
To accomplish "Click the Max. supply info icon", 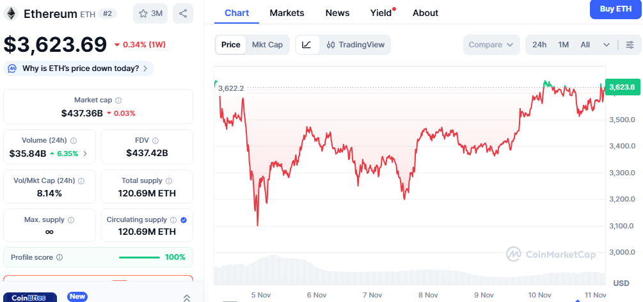I will coord(70,220).
